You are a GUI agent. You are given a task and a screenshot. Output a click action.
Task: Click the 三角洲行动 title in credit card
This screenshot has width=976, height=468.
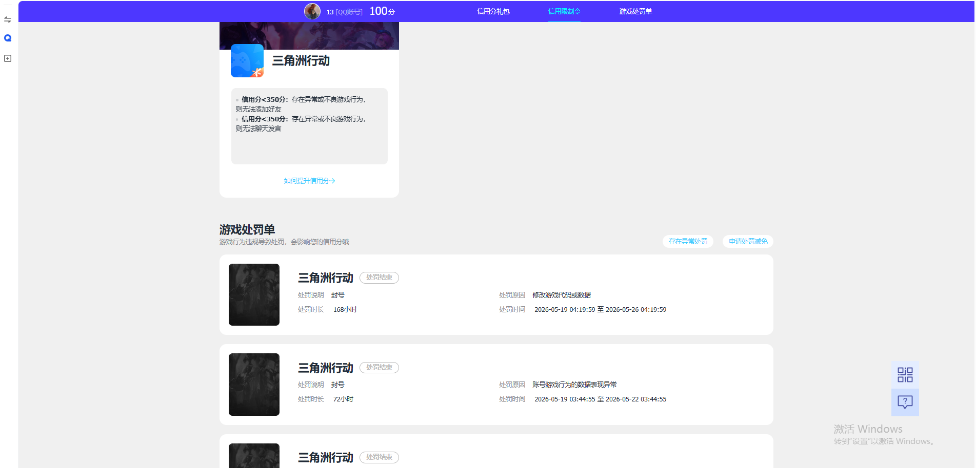(301, 61)
